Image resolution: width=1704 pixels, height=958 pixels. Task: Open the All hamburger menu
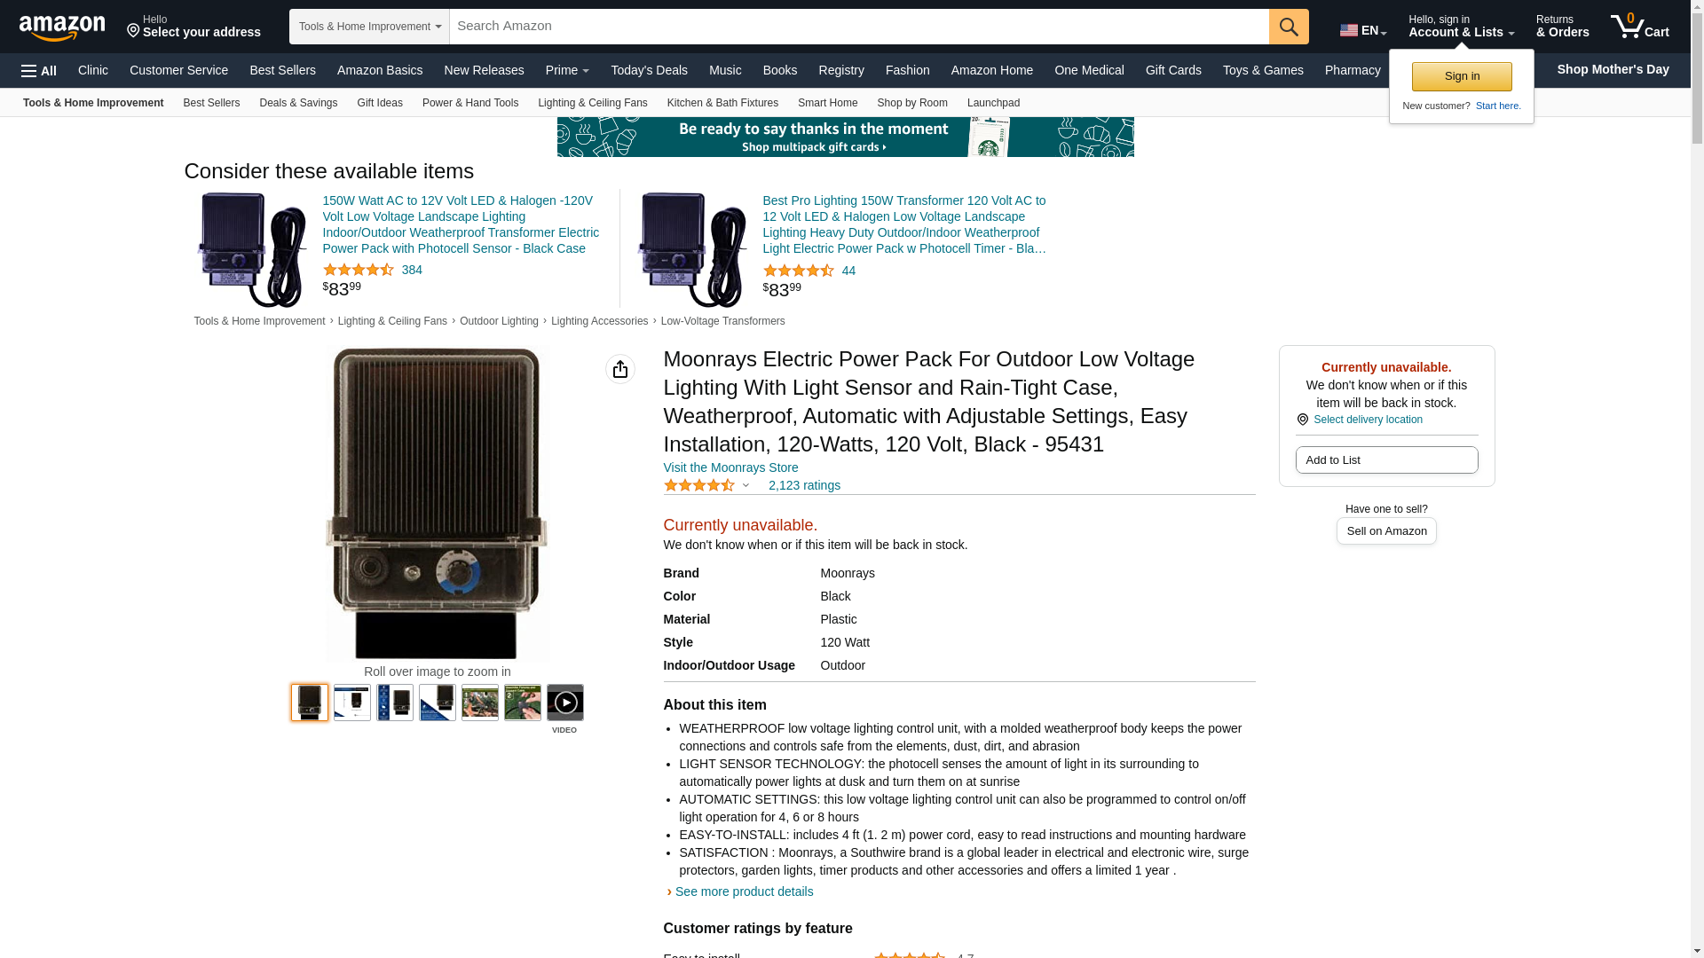[x=39, y=71]
